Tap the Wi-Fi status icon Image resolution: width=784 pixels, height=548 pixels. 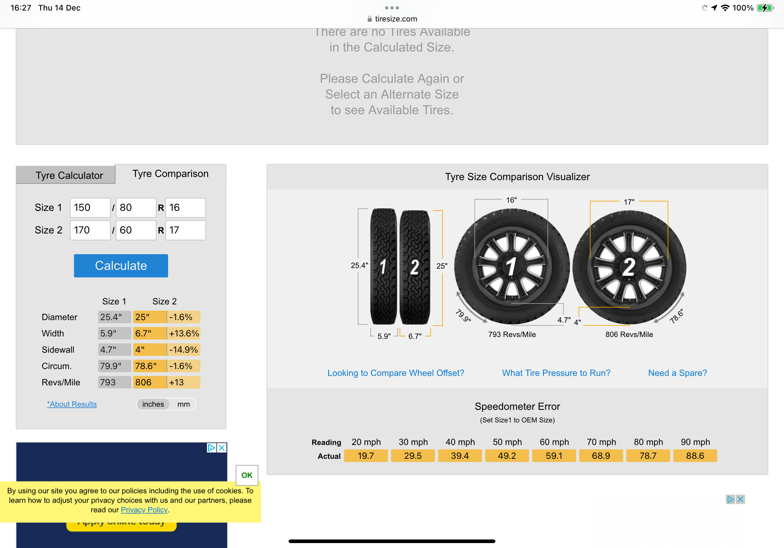point(725,8)
